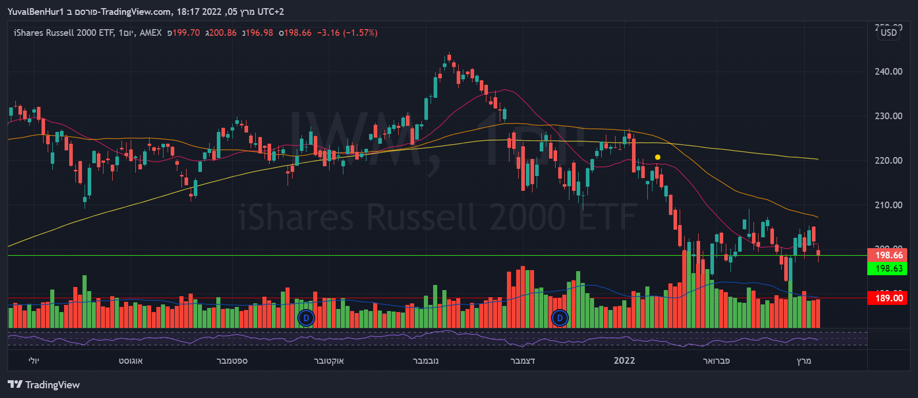Click the YuvalBenHur1 author name in header

36,12
